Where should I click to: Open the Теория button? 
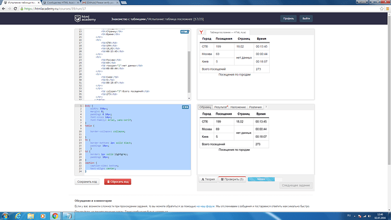click(x=208, y=179)
